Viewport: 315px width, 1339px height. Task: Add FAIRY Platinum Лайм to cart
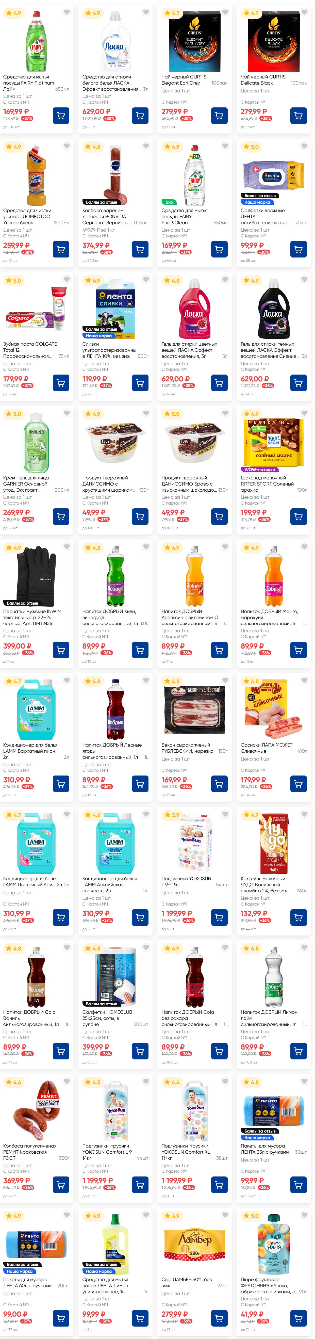click(x=61, y=115)
